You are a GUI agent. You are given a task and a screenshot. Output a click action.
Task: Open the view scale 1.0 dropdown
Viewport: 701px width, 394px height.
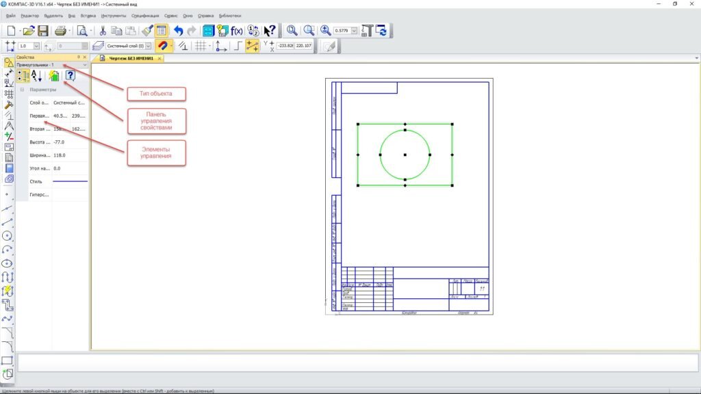[37, 46]
